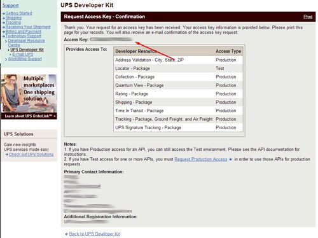Click the Access Type column header
318x238 pixels.
tap(228, 51)
